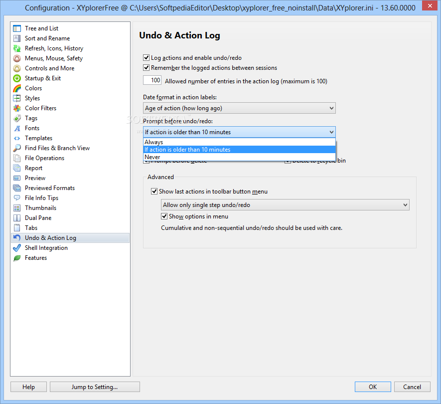The width and height of the screenshot is (441, 404).
Task: Click the File Operations documents icon
Action: [17, 158]
